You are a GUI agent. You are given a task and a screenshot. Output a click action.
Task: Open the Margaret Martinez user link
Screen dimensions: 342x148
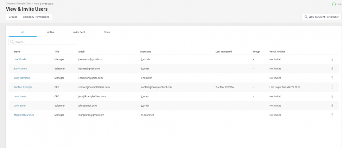24,115
